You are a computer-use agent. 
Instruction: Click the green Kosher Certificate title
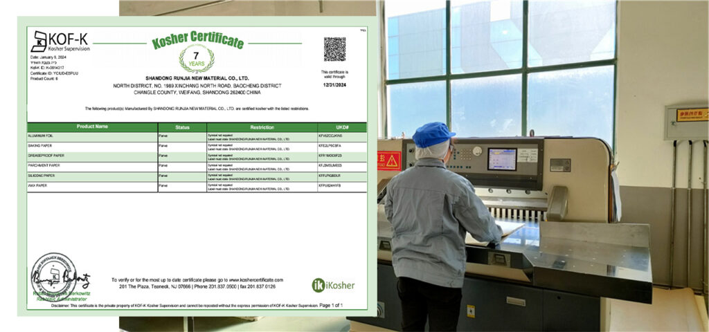click(x=198, y=39)
